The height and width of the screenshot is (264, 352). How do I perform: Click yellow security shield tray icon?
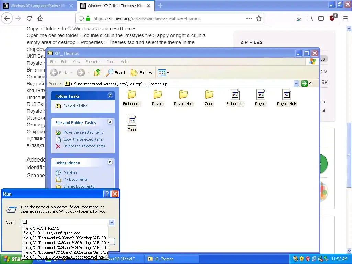click(301, 259)
